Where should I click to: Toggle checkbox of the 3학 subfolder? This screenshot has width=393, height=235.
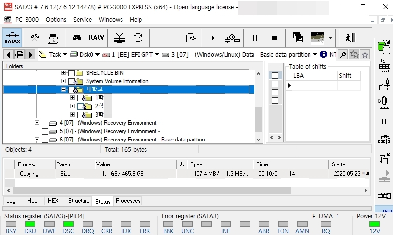(x=80, y=115)
